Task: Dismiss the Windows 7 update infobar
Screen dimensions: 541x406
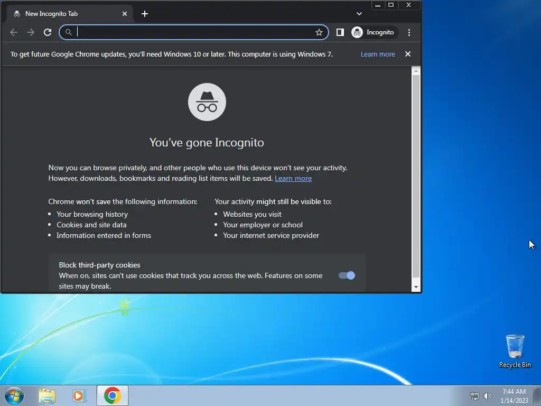Action: click(407, 54)
